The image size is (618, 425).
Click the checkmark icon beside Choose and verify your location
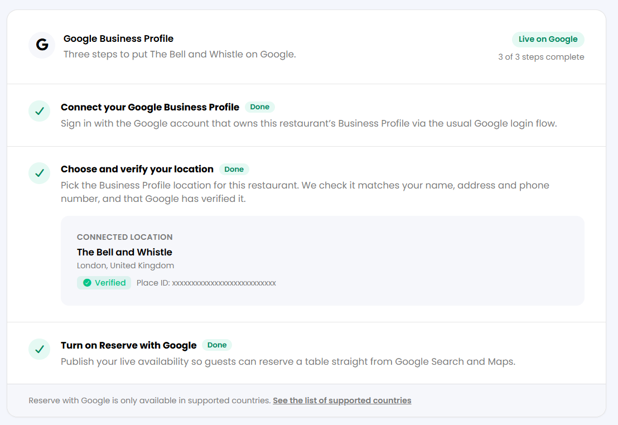(x=40, y=173)
